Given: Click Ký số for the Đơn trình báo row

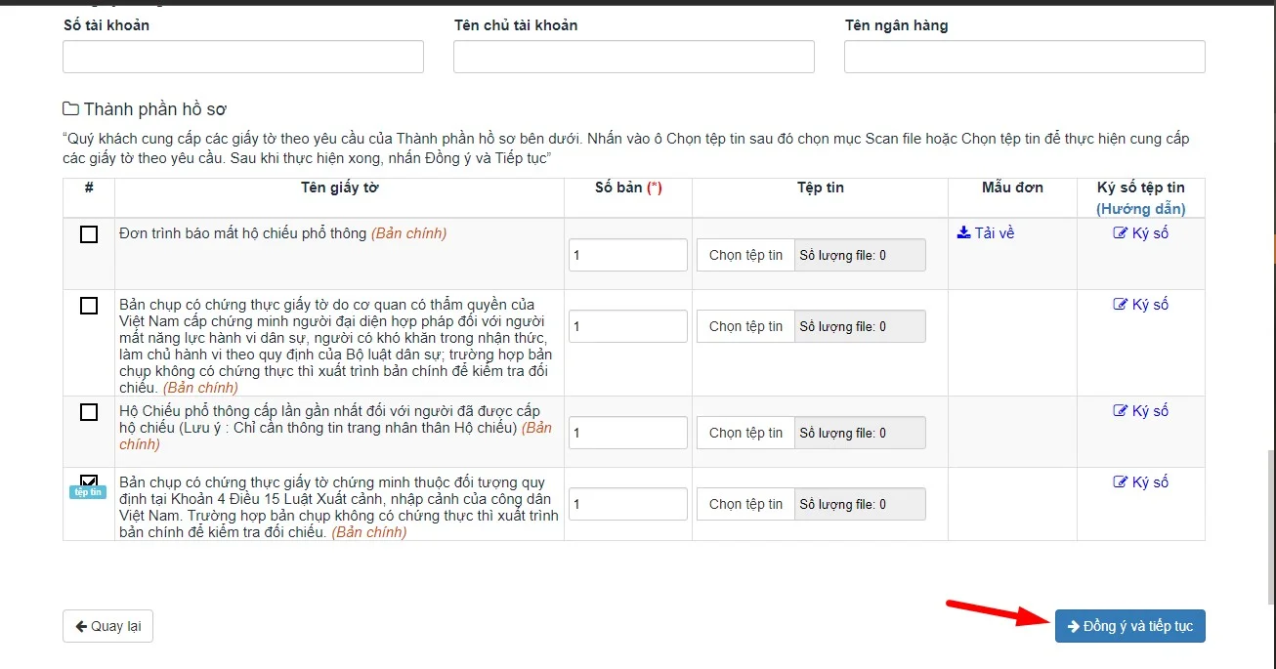Looking at the screenshot, I should 1140,232.
